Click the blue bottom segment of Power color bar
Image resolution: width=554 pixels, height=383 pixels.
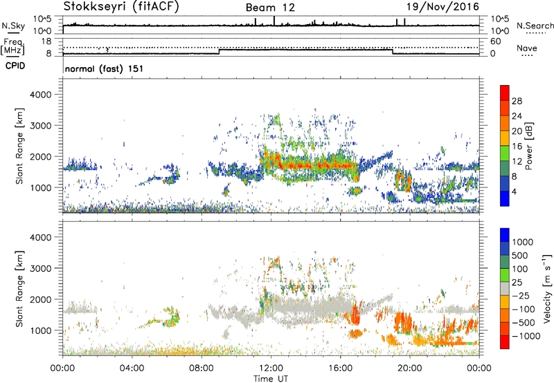tap(505, 198)
